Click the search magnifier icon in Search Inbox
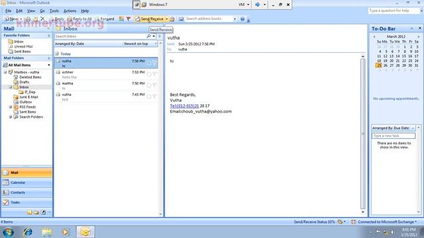The height and width of the screenshot is (238, 424). tap(148, 36)
